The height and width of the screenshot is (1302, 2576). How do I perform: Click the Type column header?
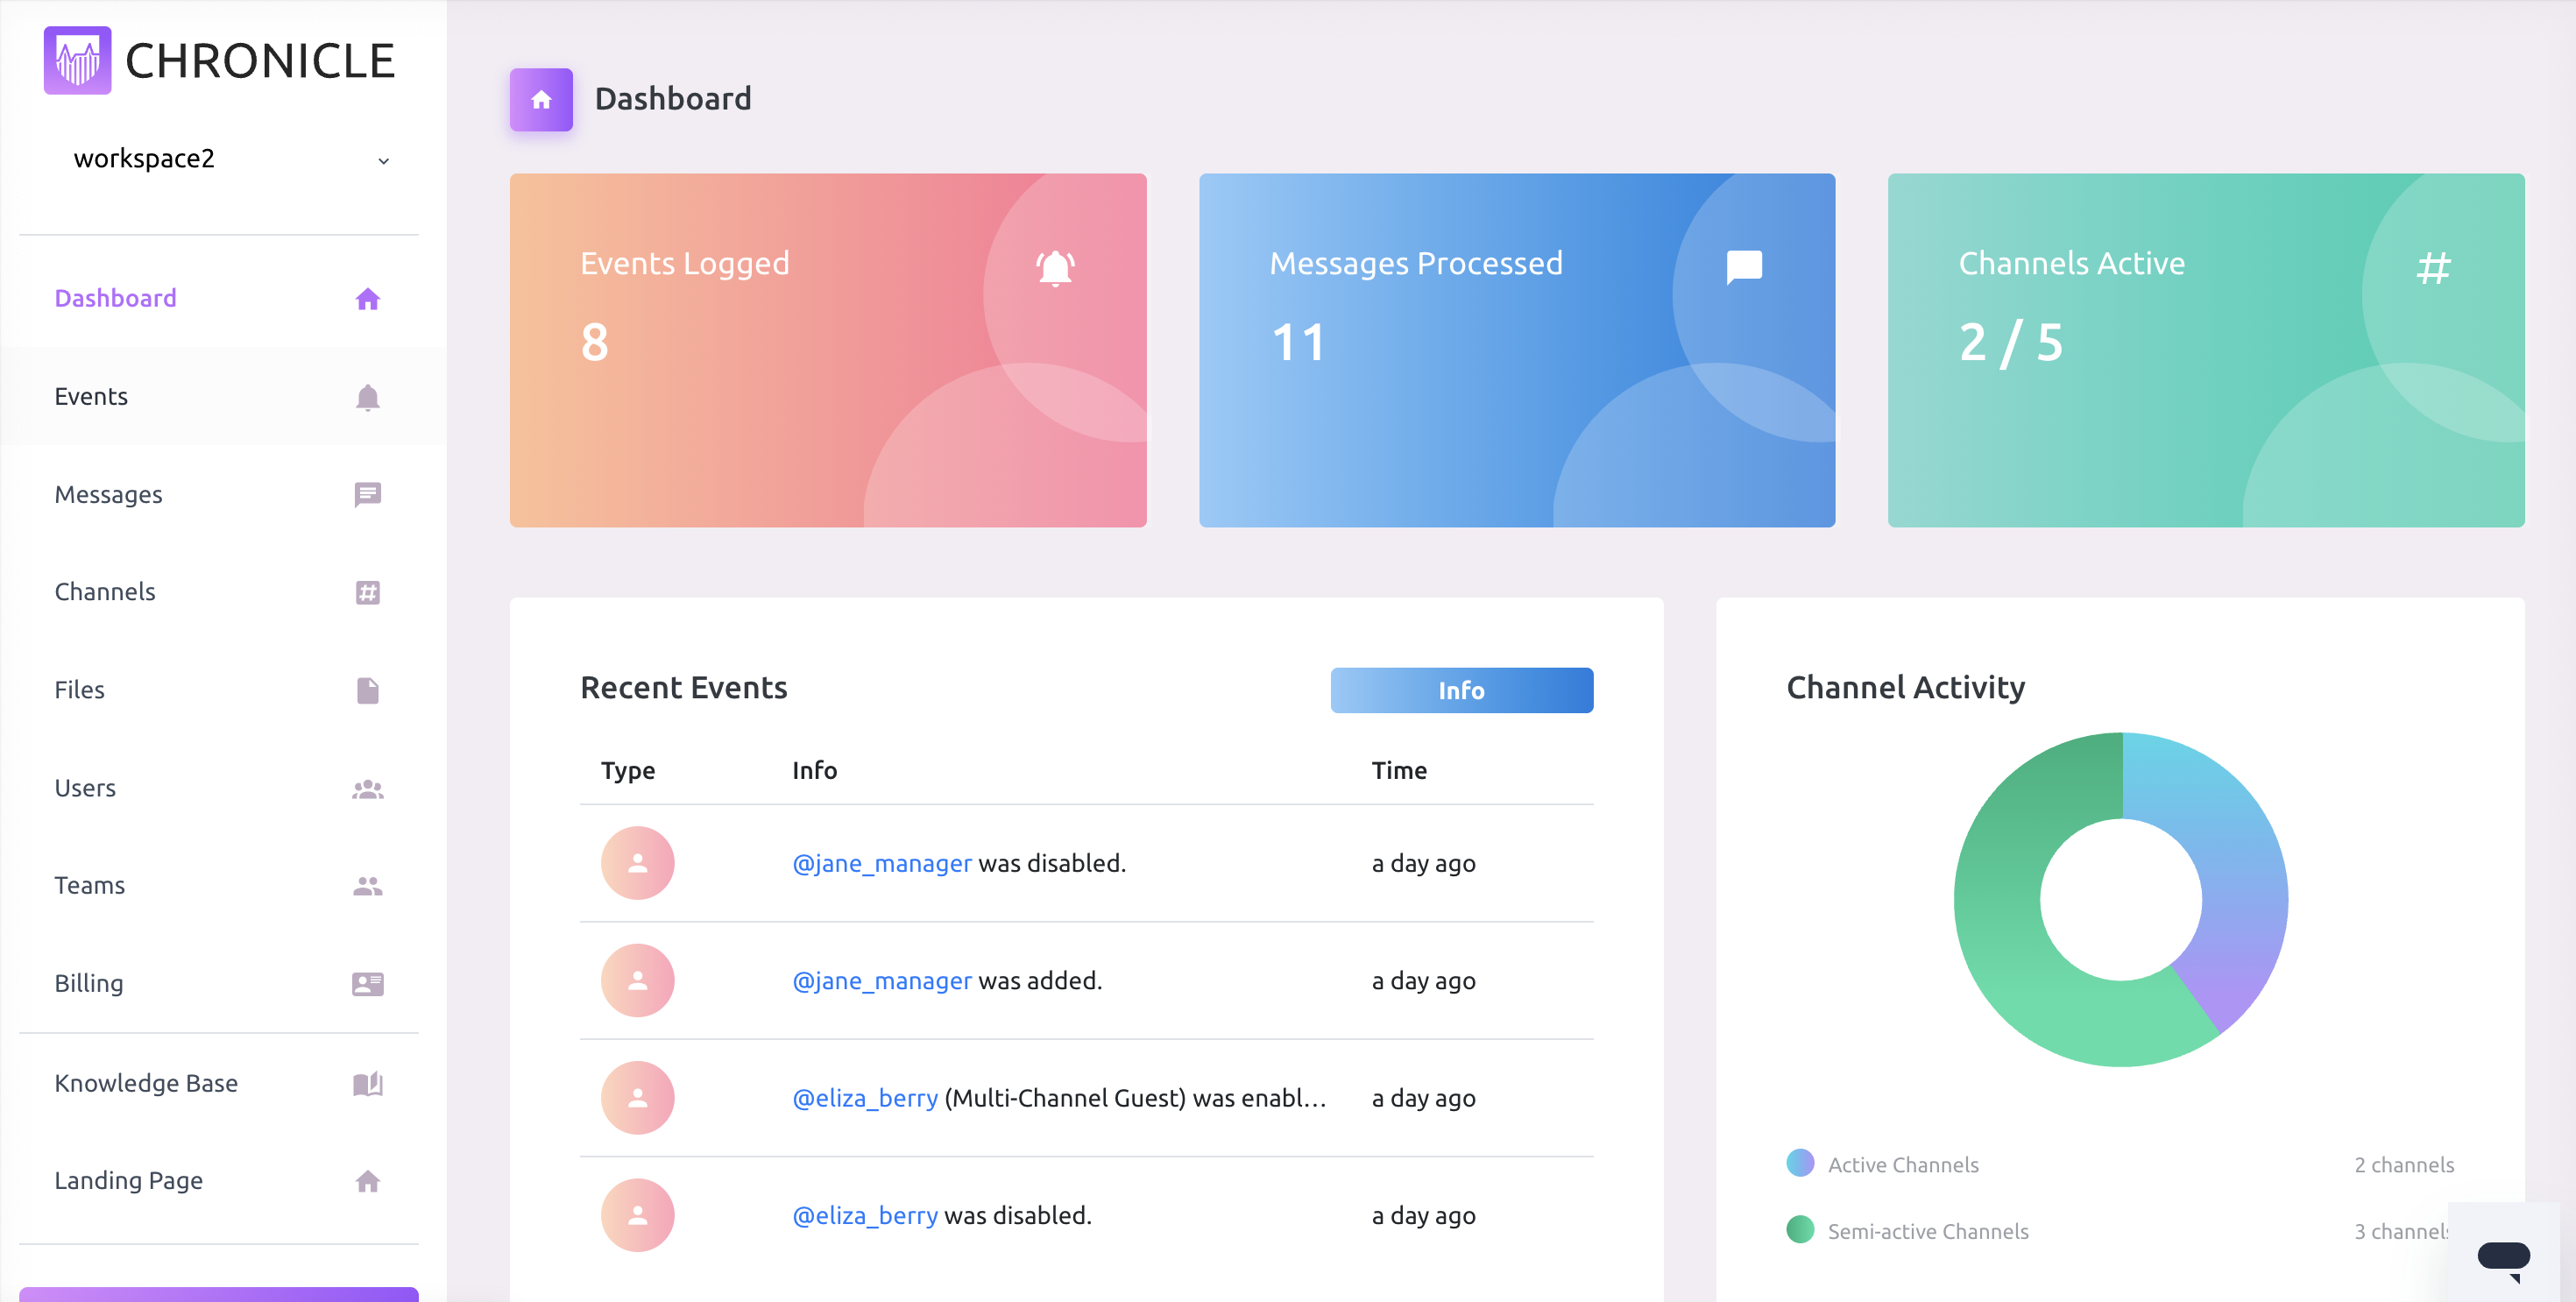coord(628,770)
